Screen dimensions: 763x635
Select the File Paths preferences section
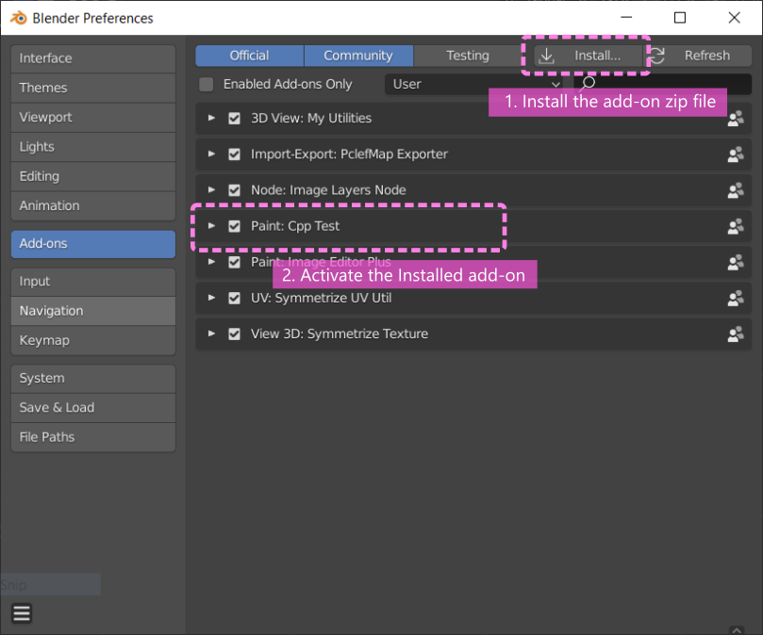[x=93, y=437]
